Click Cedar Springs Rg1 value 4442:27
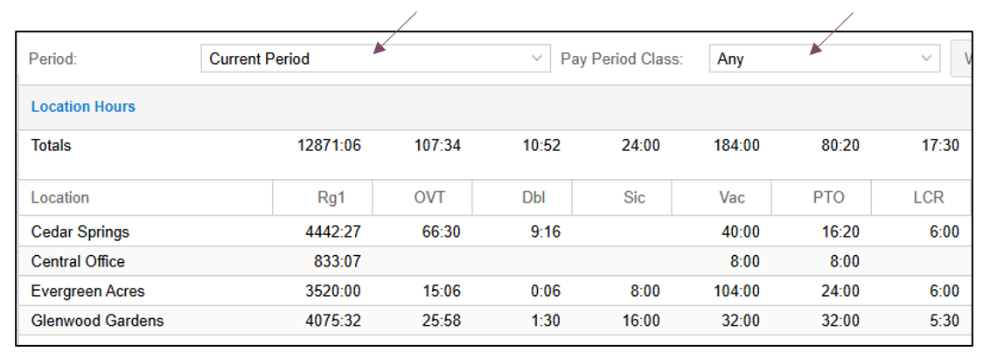983x359 pixels. (333, 231)
